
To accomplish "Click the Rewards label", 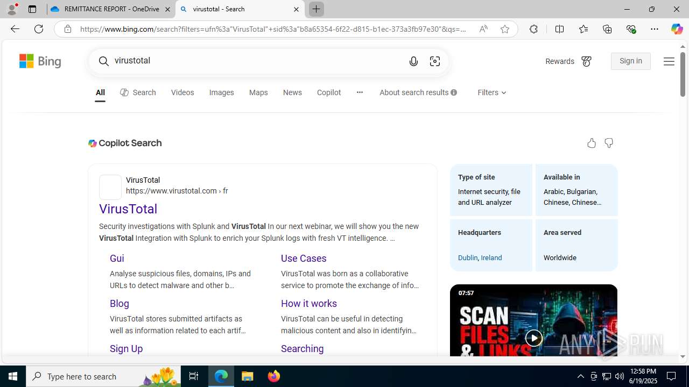I will pos(560,61).
